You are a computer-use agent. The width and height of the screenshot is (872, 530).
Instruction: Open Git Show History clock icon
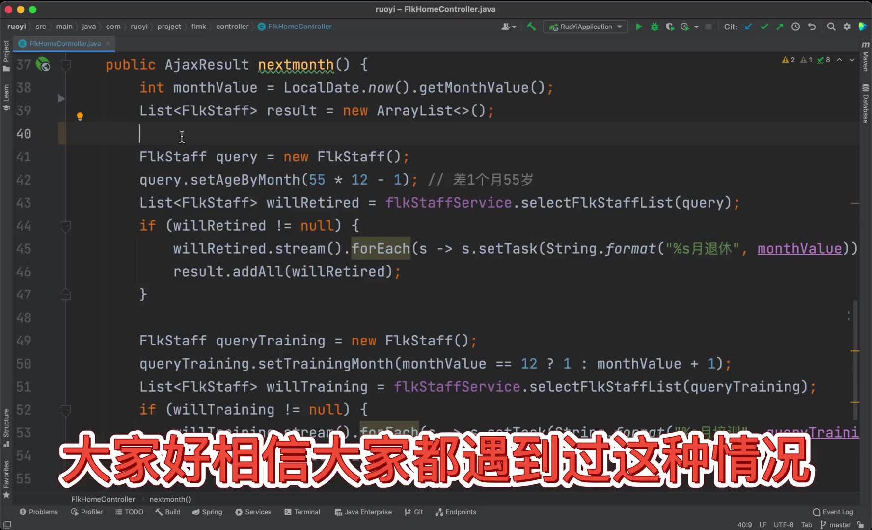(x=796, y=26)
